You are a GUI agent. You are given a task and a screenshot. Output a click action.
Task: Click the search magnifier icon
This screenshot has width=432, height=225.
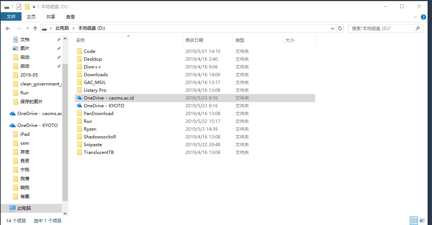pyautogui.click(x=418, y=28)
